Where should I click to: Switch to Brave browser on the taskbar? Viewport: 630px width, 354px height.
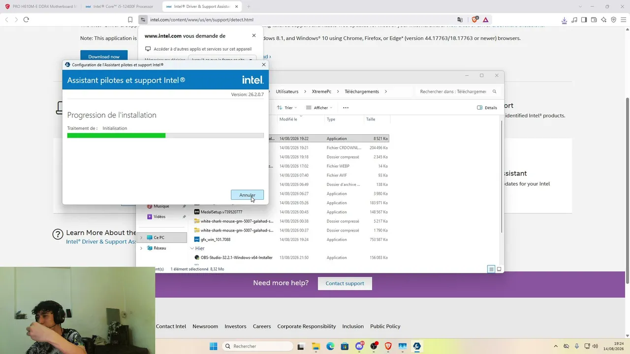(x=388, y=346)
